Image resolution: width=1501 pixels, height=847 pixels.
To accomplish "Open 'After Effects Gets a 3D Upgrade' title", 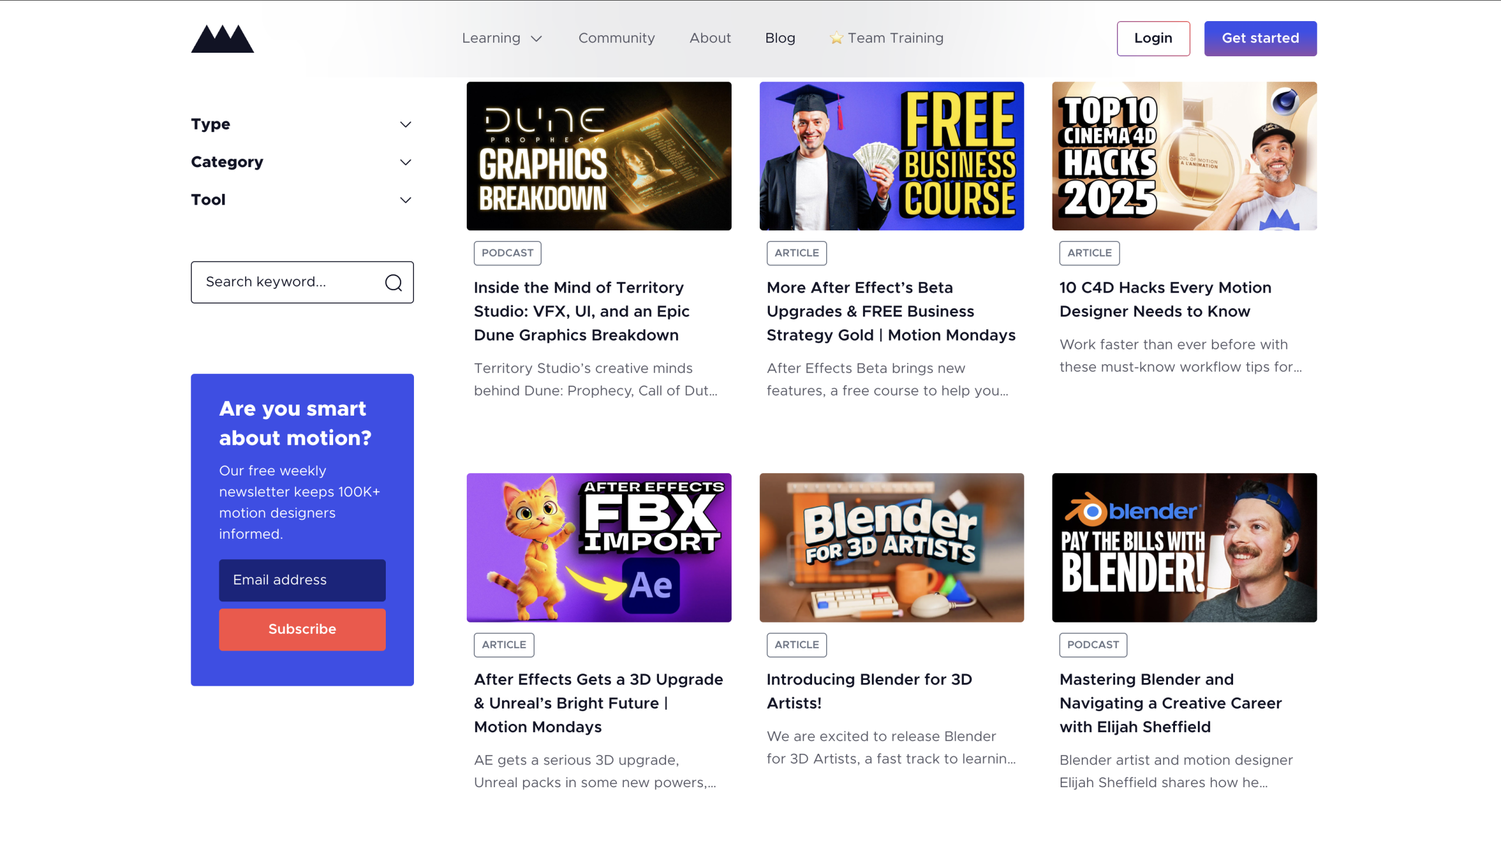I will click(x=598, y=703).
